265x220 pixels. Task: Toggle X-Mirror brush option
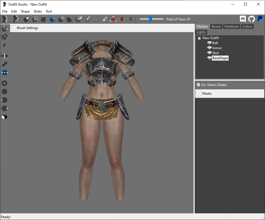click(4, 56)
